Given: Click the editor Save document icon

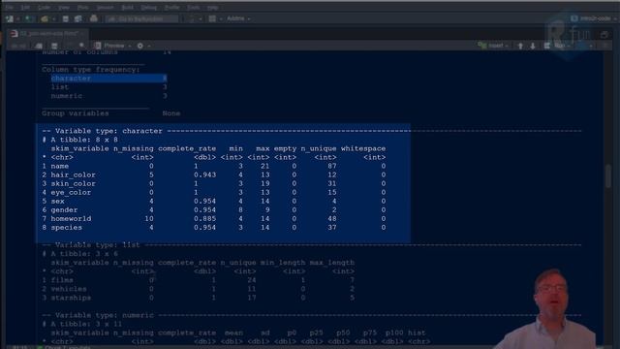Looking at the screenshot, I should tap(54, 46).
